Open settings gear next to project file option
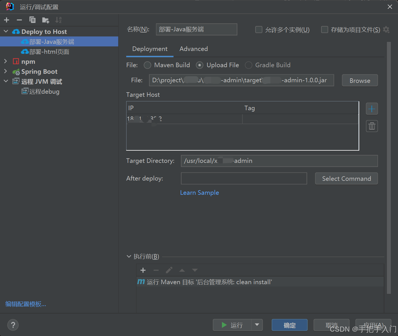The width and height of the screenshot is (398, 336). [386, 29]
